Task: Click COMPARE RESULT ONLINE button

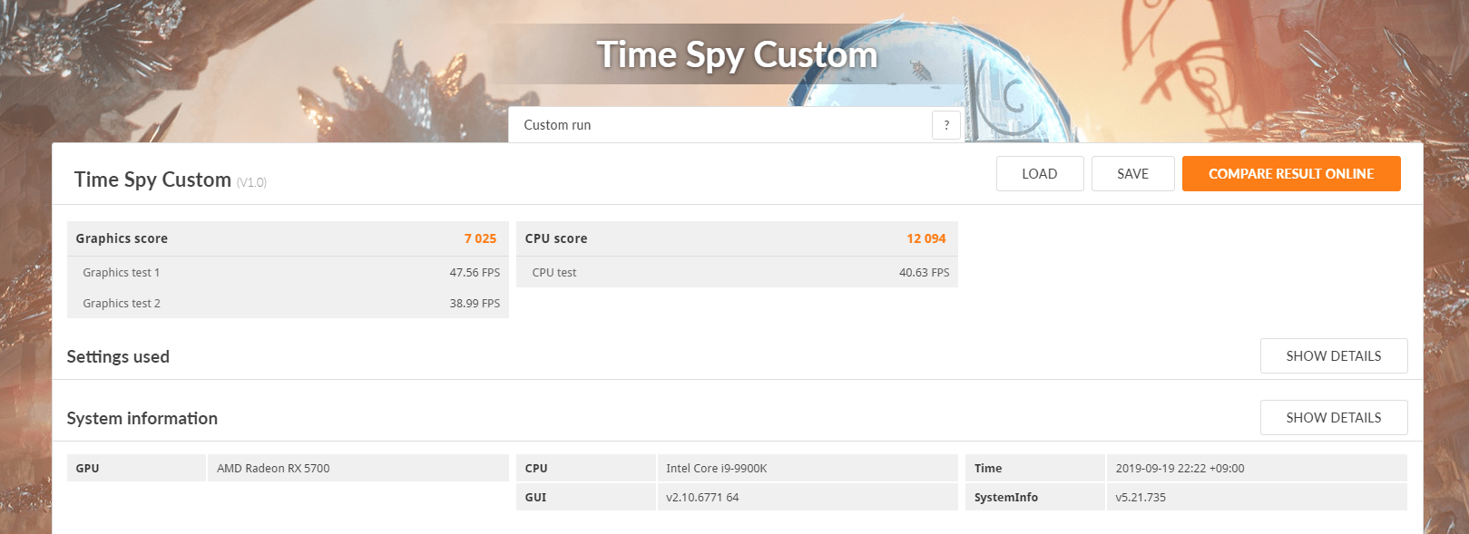Action: [x=1290, y=174]
